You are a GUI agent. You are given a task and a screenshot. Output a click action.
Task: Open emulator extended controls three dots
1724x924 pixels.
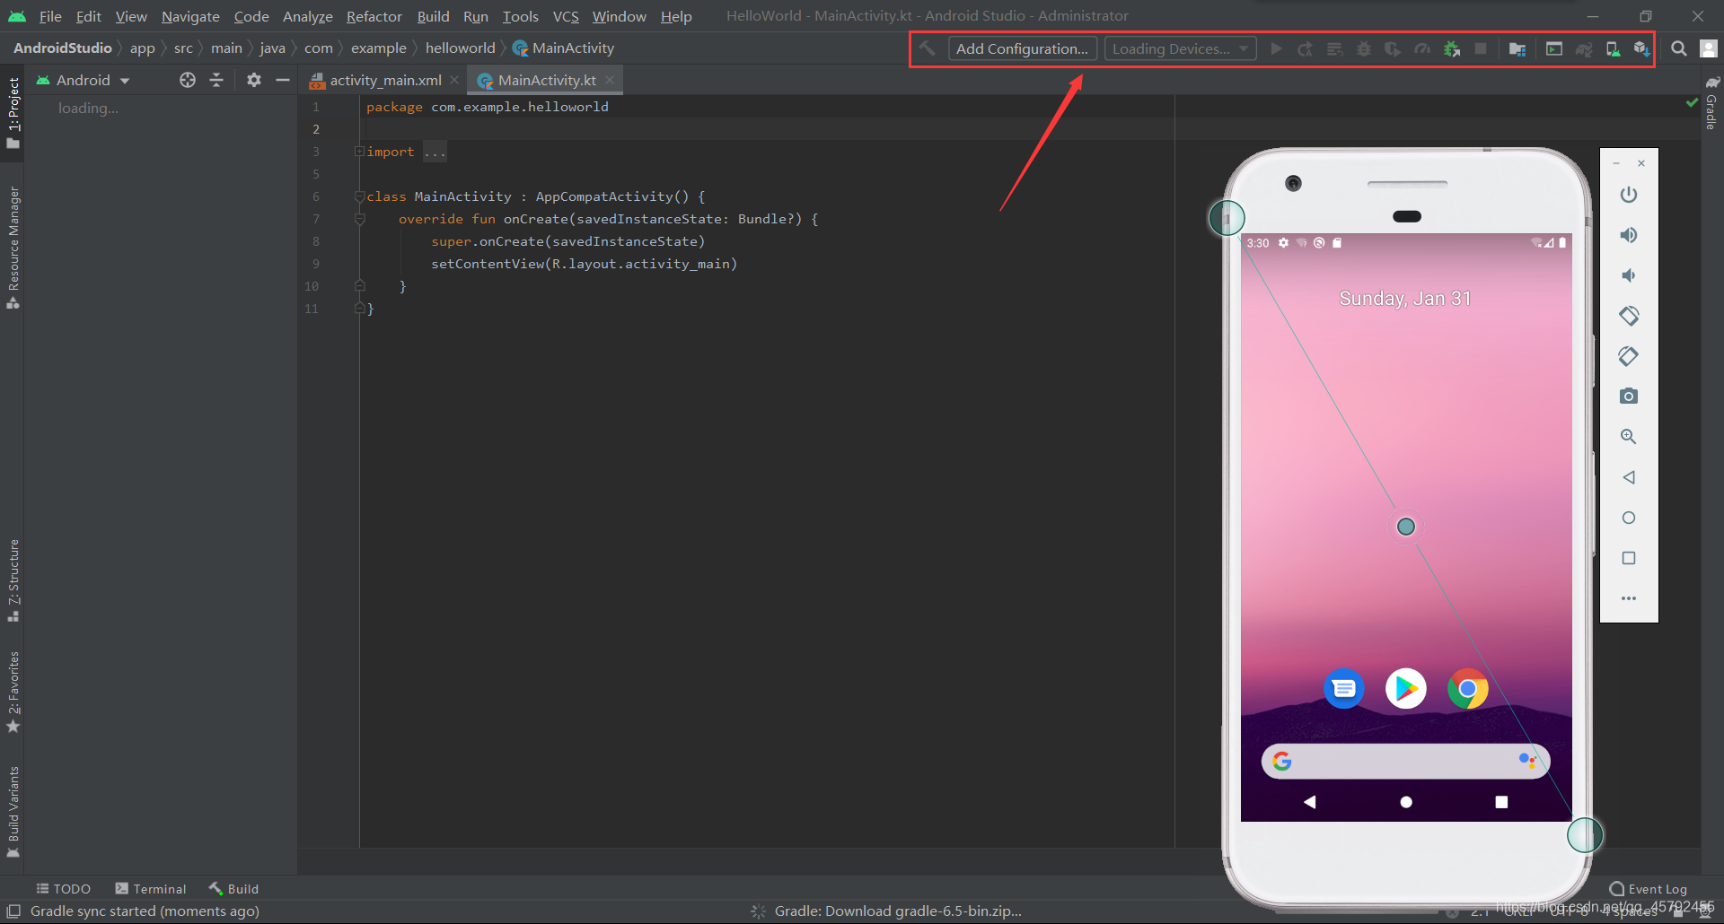coord(1629,598)
